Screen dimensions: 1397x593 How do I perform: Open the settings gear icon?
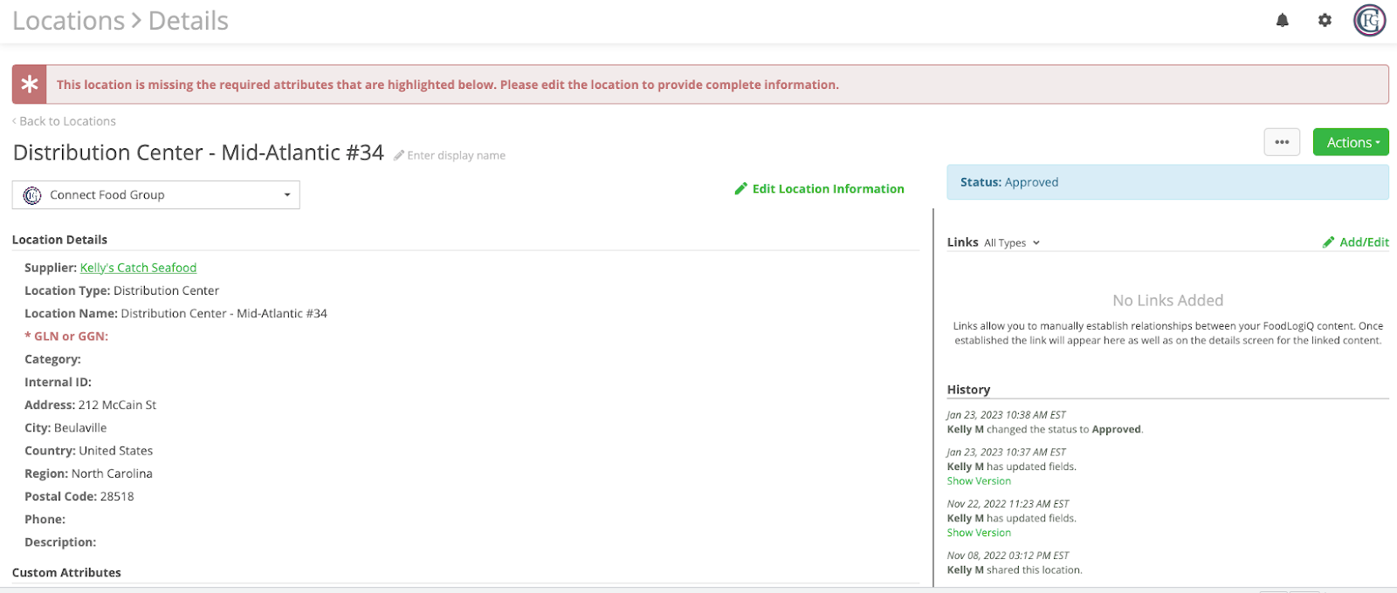pos(1325,20)
